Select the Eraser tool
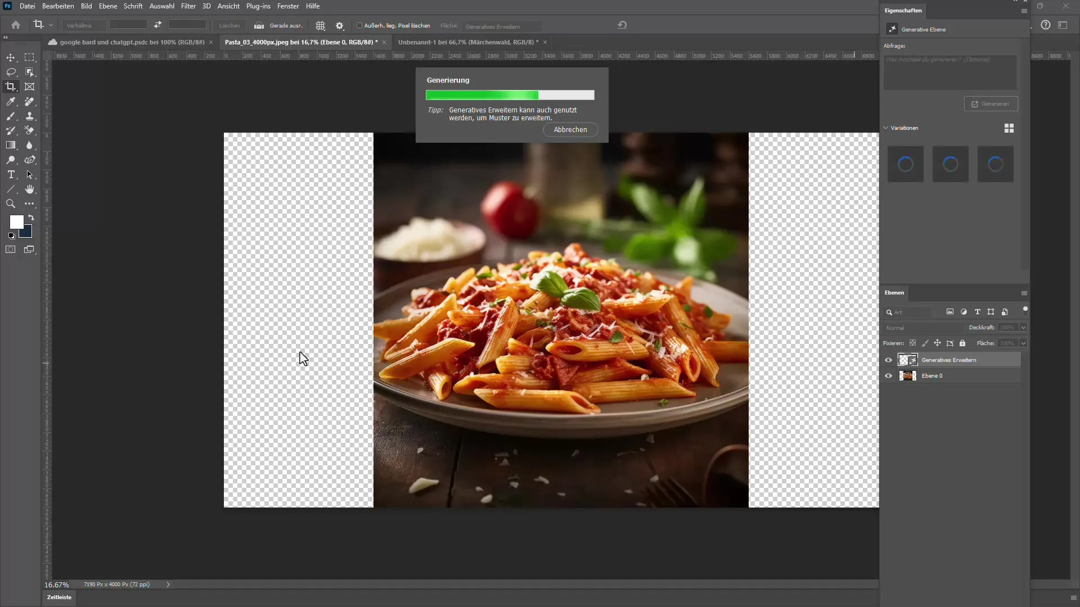This screenshot has height=607, width=1080. 30,130
